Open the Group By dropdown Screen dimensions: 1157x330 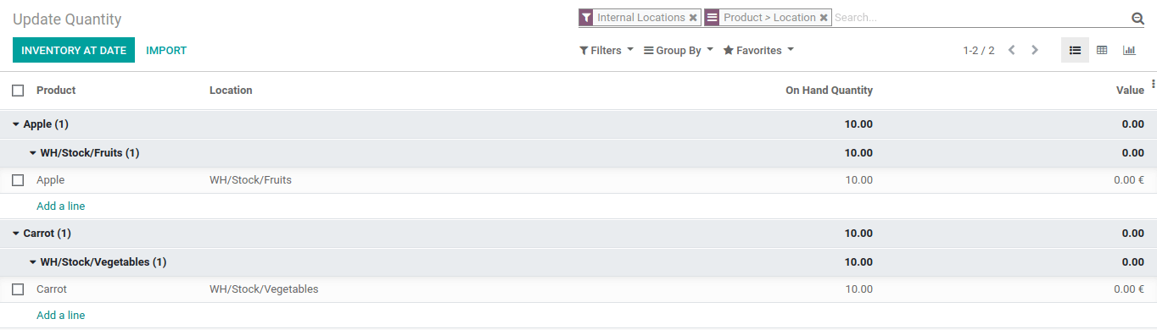[679, 51]
